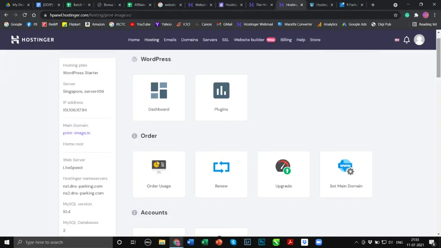Image resolution: width=441 pixels, height=248 pixels.
Task: Open the YouTube bookmark
Action: [140, 24]
